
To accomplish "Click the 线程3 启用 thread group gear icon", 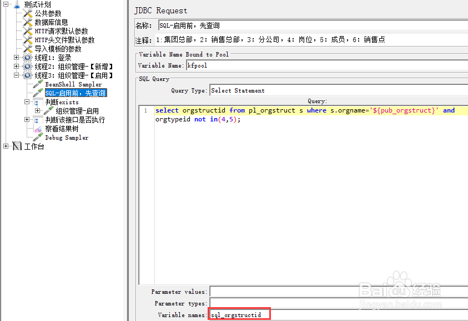I will 27,75.
